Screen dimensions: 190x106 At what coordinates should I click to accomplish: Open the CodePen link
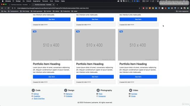[x=37, y=96]
